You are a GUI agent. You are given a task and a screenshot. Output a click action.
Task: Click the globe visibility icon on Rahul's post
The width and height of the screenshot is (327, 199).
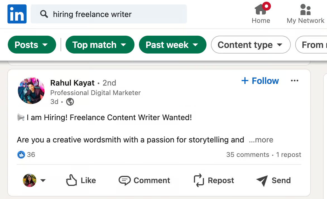70,102
